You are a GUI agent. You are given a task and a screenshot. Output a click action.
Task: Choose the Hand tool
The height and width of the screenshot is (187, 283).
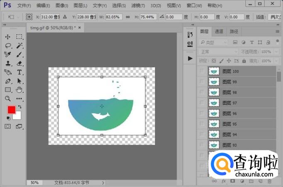pos(19,89)
